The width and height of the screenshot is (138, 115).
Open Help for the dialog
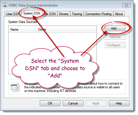[119, 103]
